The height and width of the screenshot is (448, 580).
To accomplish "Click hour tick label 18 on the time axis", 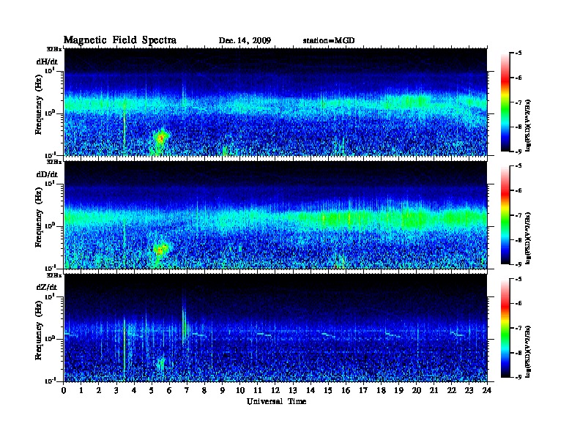I will click(381, 390).
